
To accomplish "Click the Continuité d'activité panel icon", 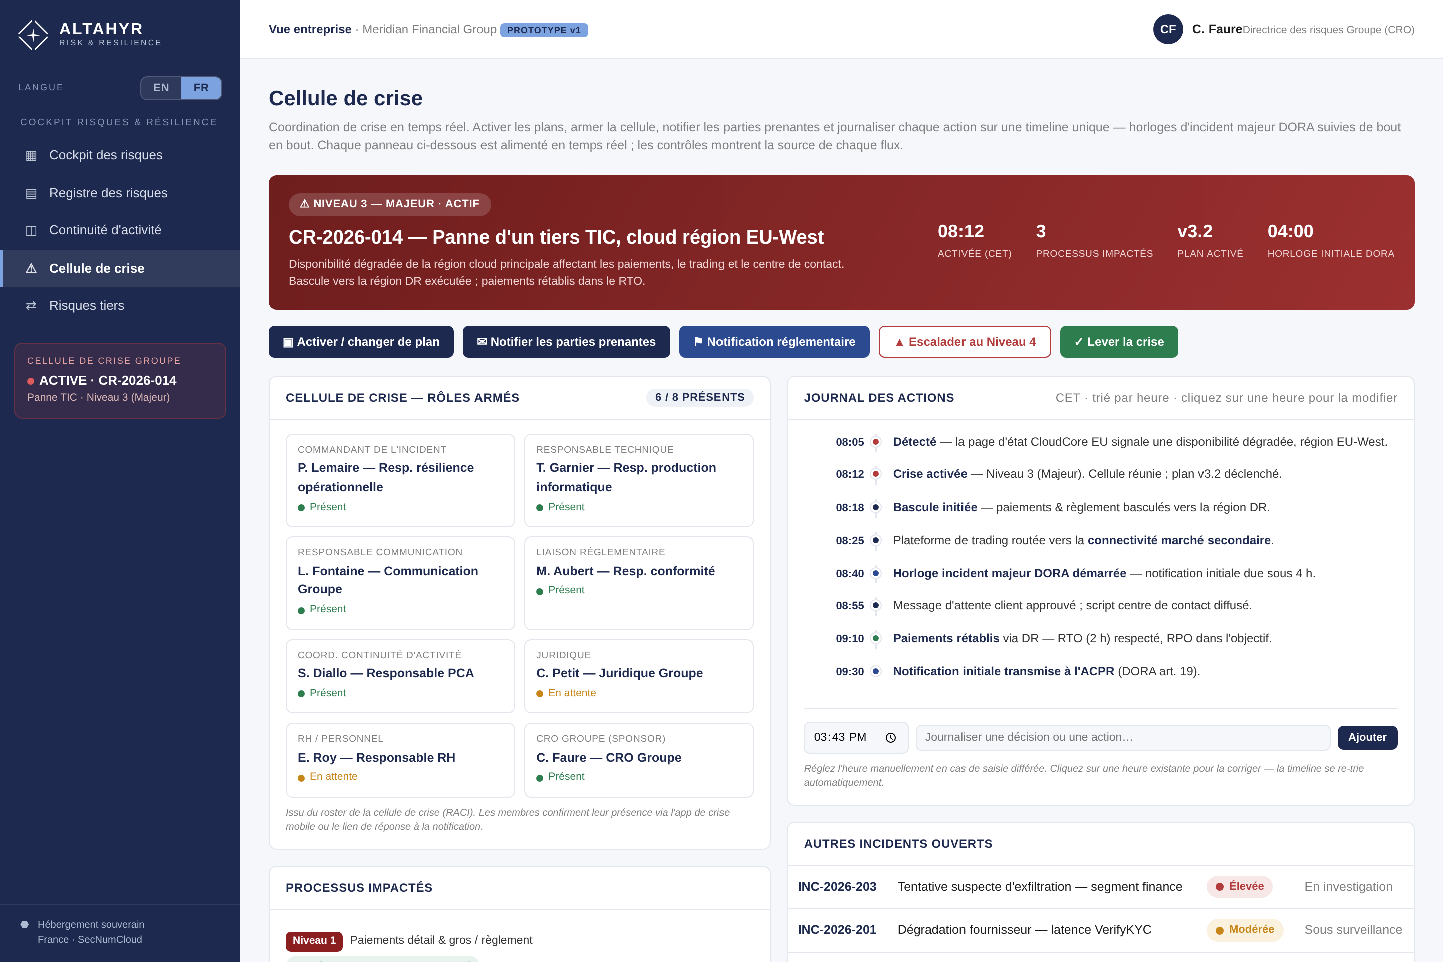I will point(31,230).
